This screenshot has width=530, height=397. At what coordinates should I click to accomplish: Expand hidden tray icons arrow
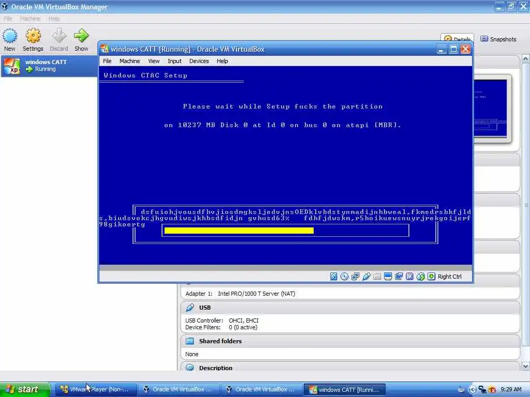coord(472,390)
